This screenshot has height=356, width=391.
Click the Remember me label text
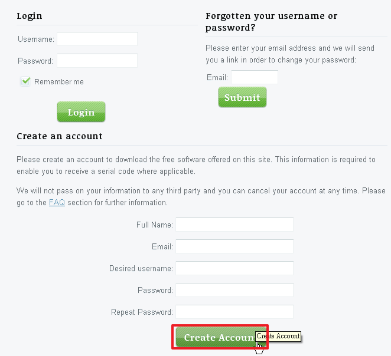click(x=59, y=81)
